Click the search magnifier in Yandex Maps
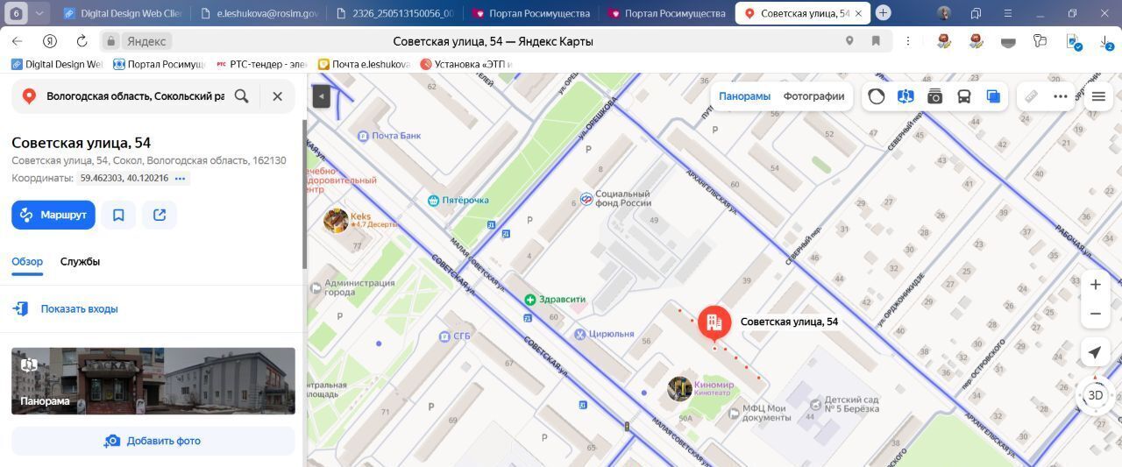1122x467 pixels. click(242, 96)
